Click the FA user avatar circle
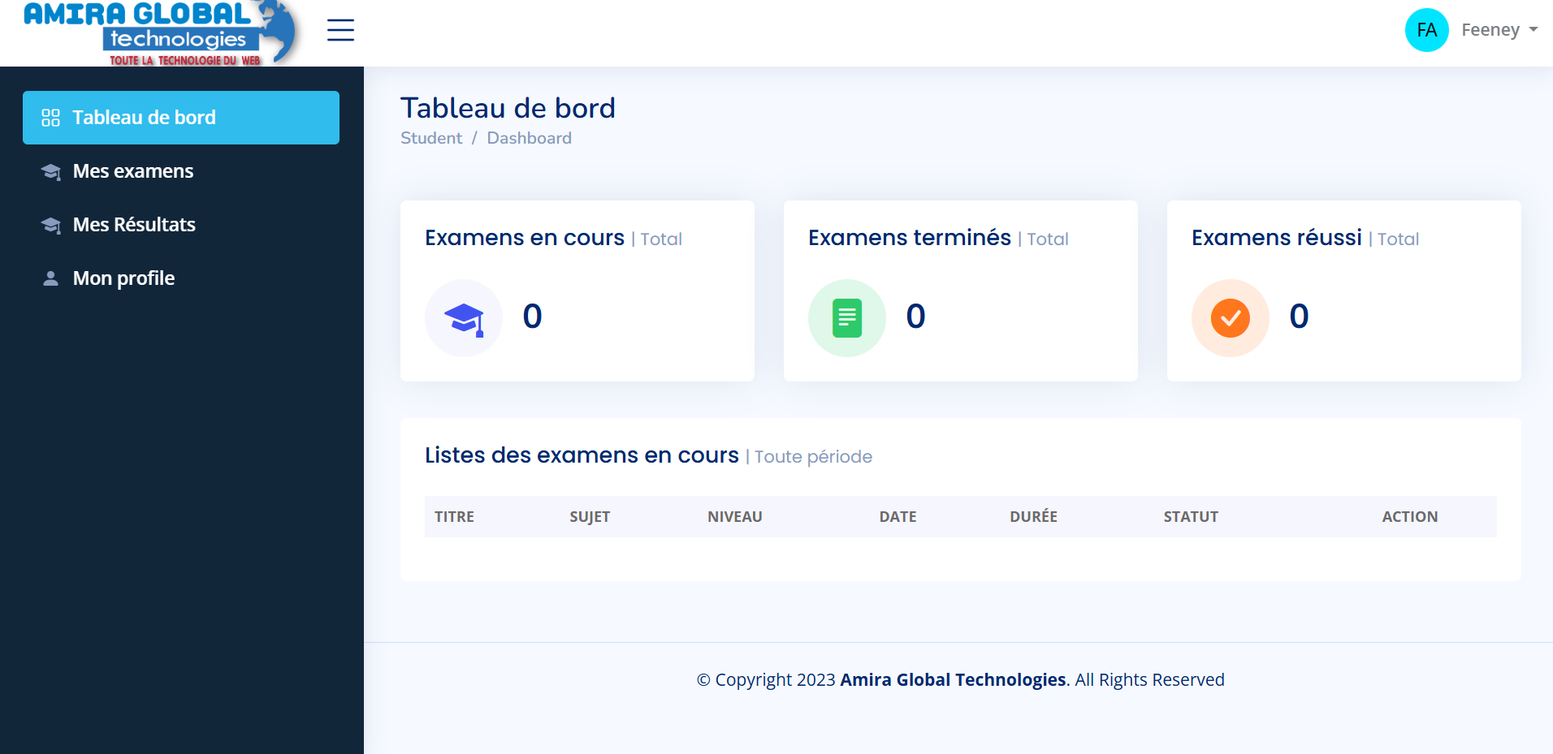Image resolution: width=1553 pixels, height=754 pixels. click(x=1426, y=30)
